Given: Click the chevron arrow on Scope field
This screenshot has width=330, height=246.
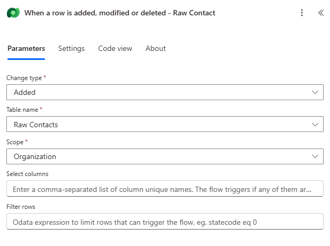Looking at the screenshot, I should 316,156.
